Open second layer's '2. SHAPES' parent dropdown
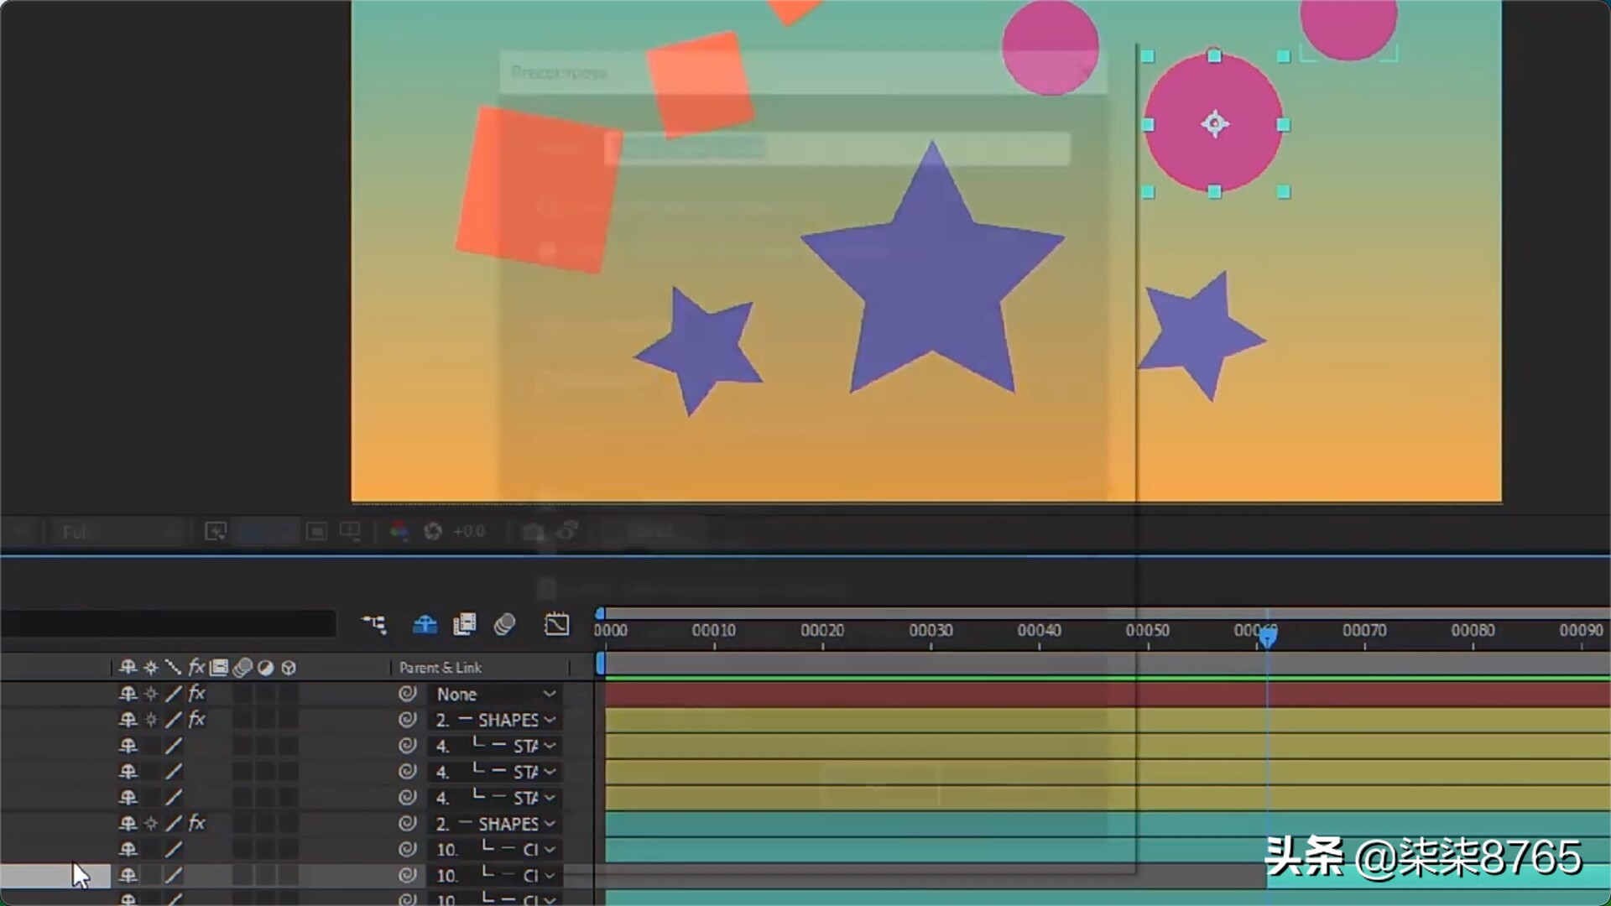 point(495,721)
